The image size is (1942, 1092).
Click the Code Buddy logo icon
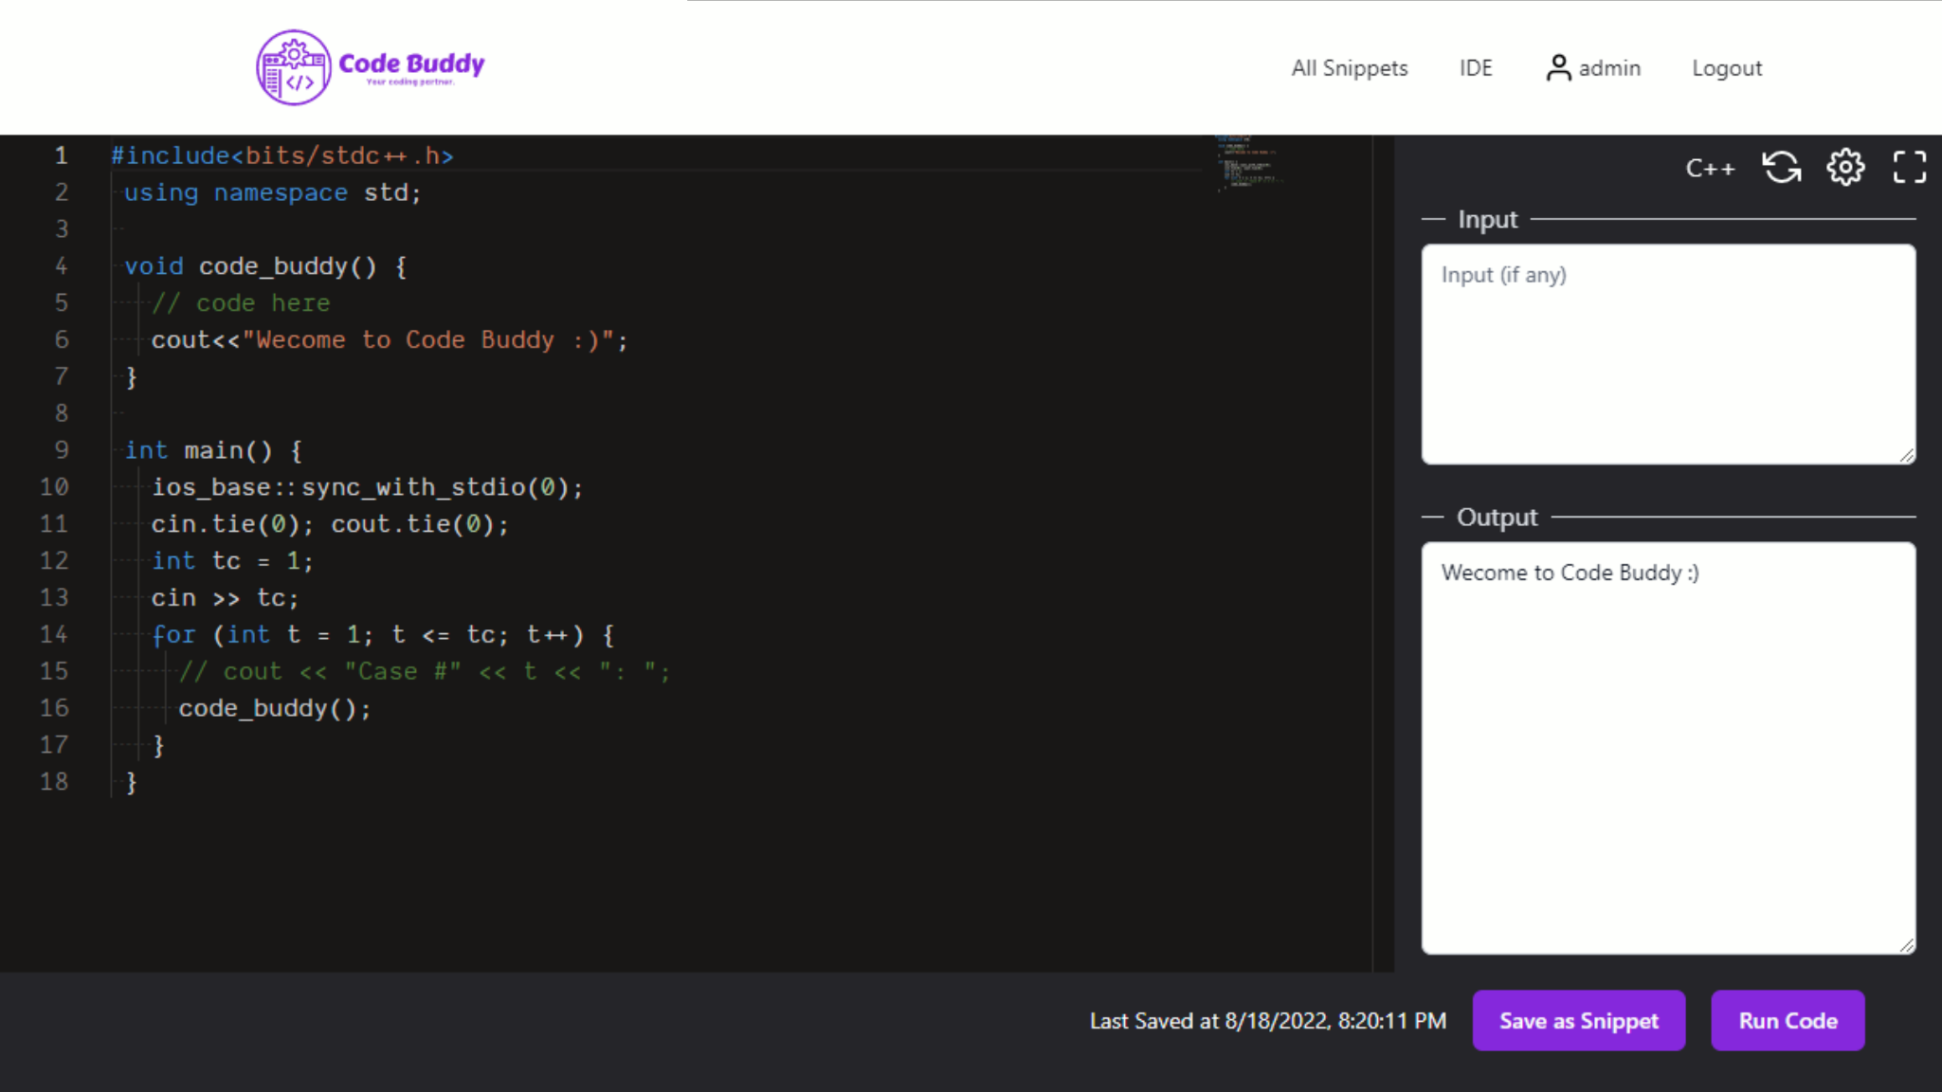pyautogui.click(x=294, y=67)
